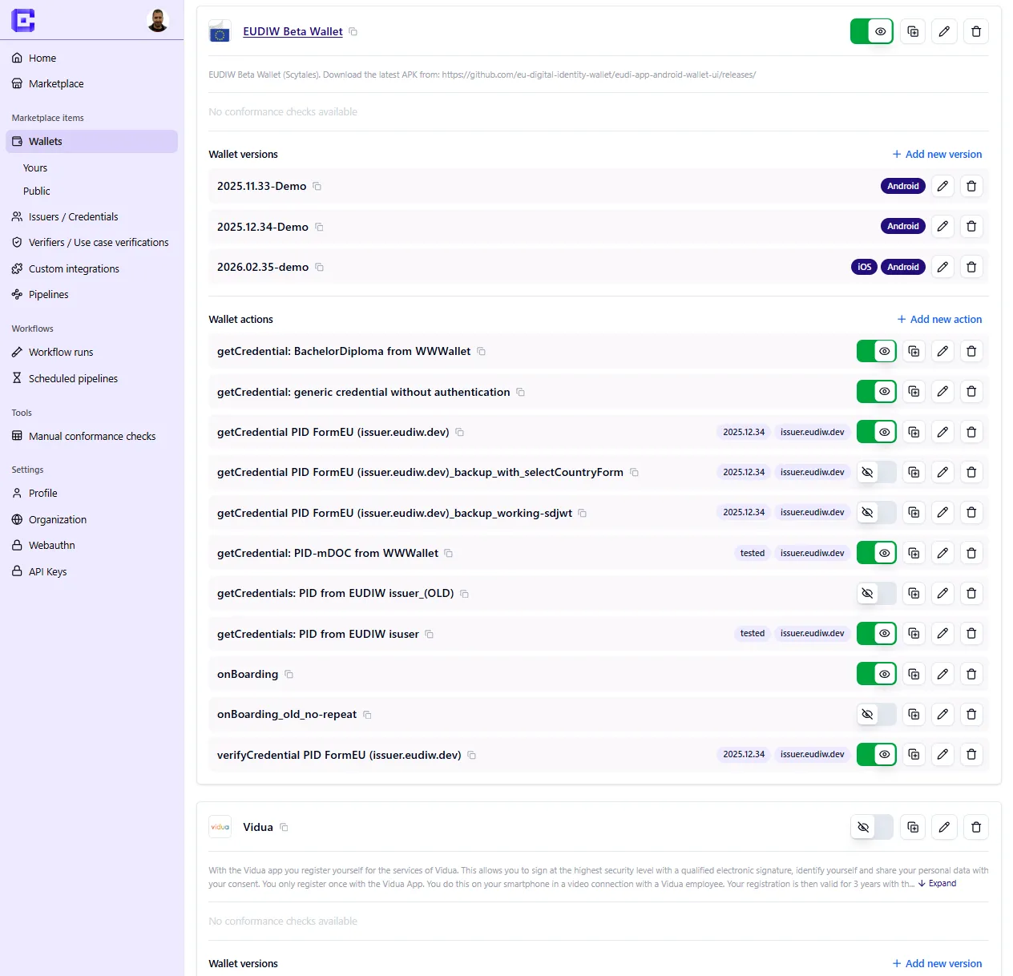Duplicate the backup_with_selectCountryForm action
The height and width of the screenshot is (976, 1013).
pyautogui.click(x=914, y=472)
